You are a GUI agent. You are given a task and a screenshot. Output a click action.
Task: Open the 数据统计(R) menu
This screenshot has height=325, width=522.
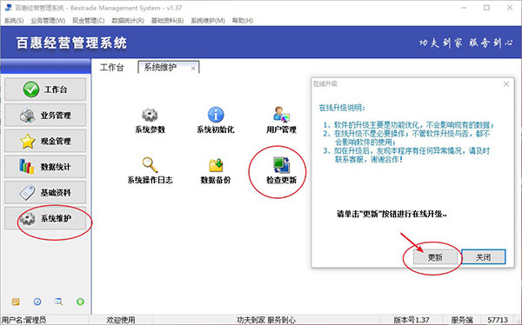point(128,21)
